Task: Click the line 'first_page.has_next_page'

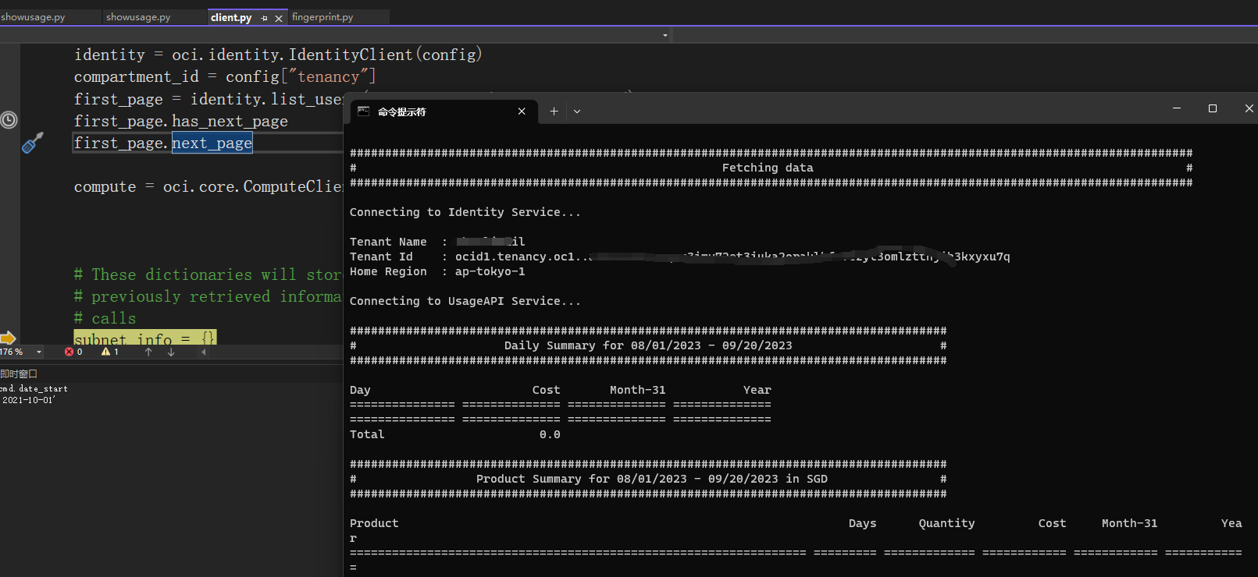Action: pyautogui.click(x=181, y=121)
